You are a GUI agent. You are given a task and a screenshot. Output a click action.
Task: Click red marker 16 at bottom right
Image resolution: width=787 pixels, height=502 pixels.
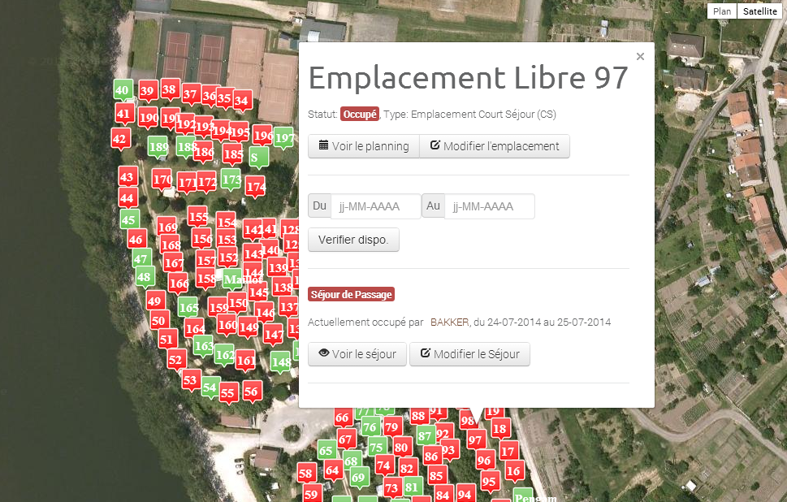click(x=513, y=470)
